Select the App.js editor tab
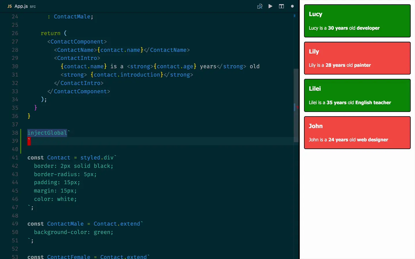The height and width of the screenshot is (259, 415). click(22, 6)
